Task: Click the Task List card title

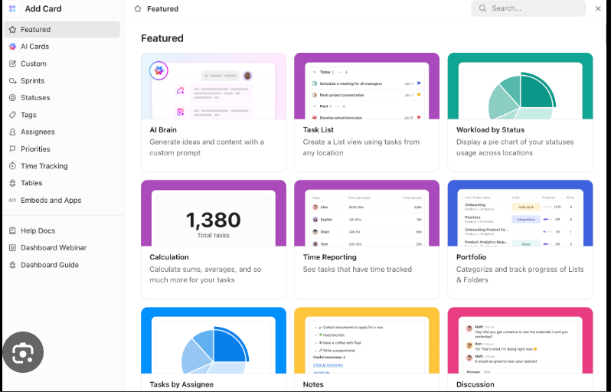Action: coord(319,129)
